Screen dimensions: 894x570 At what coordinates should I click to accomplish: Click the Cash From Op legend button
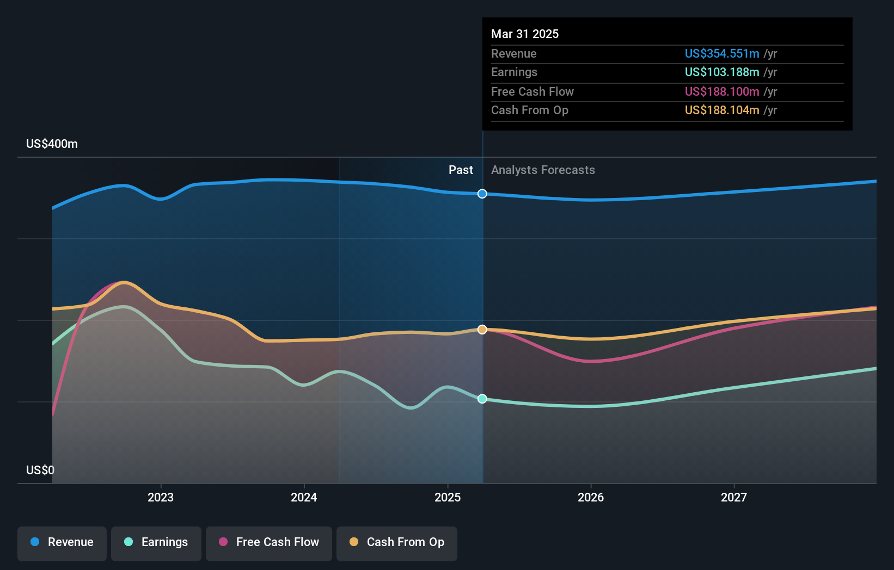396,542
